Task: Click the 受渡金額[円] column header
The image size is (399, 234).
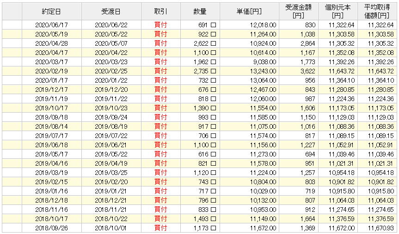Action: click(x=299, y=12)
